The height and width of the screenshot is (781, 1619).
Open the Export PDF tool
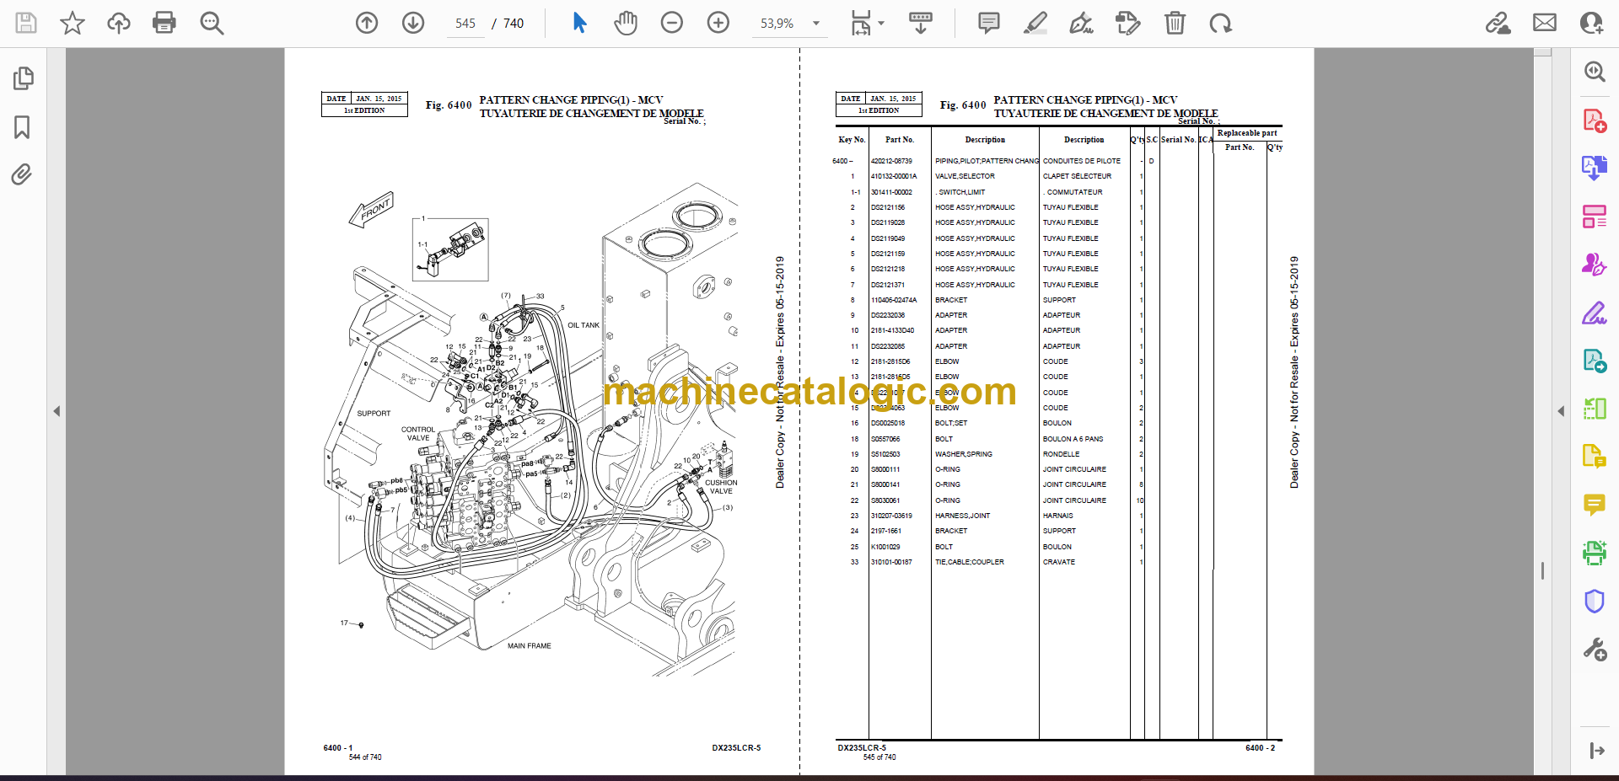click(1594, 169)
